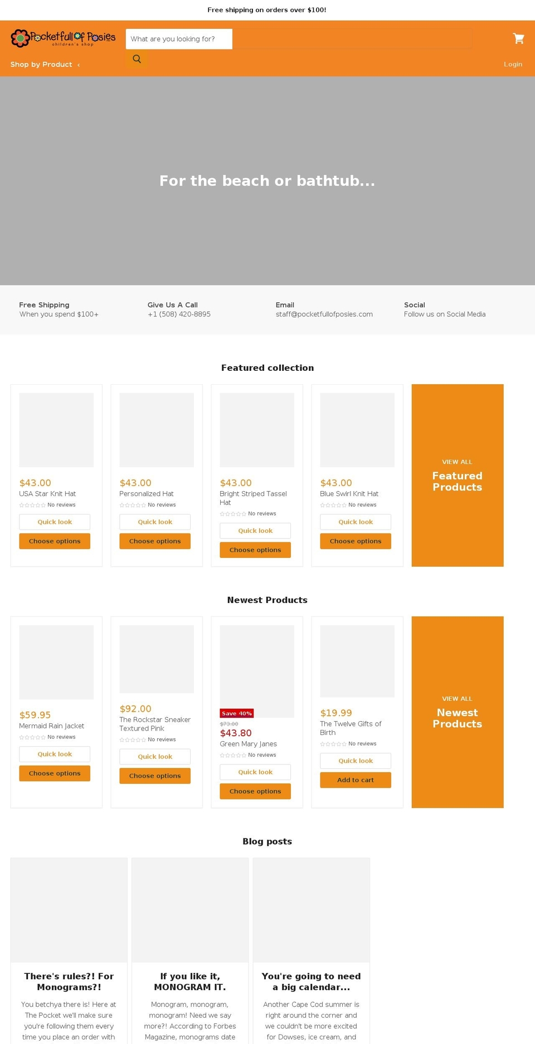The width and height of the screenshot is (535, 1044).
Task: Focus the 'What are you looking for?' search field
Action: (179, 39)
